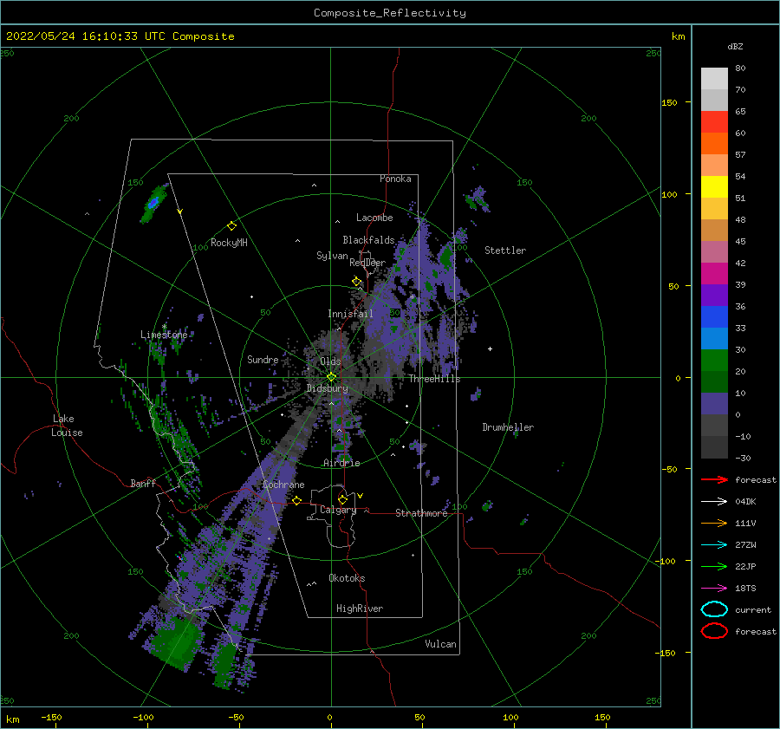This screenshot has height=729, width=780.
Task: Click the red forecast ellipse icon
Action: pyautogui.click(x=714, y=631)
